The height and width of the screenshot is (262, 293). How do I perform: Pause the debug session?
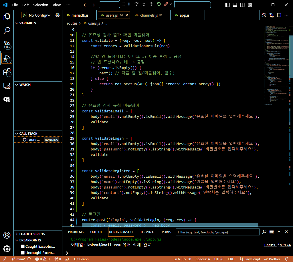click(129, 4)
